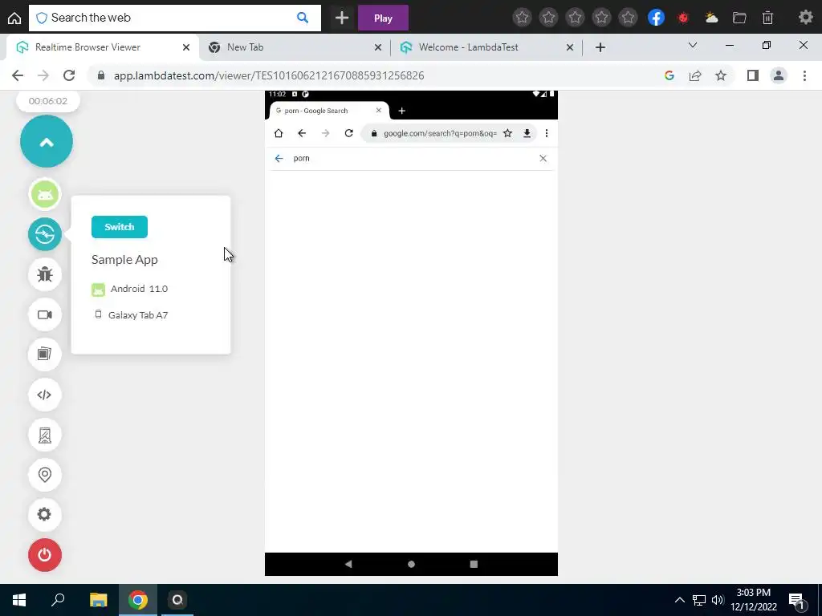Open the weather shortcut icon
Screen dimensions: 822x616
point(711,18)
